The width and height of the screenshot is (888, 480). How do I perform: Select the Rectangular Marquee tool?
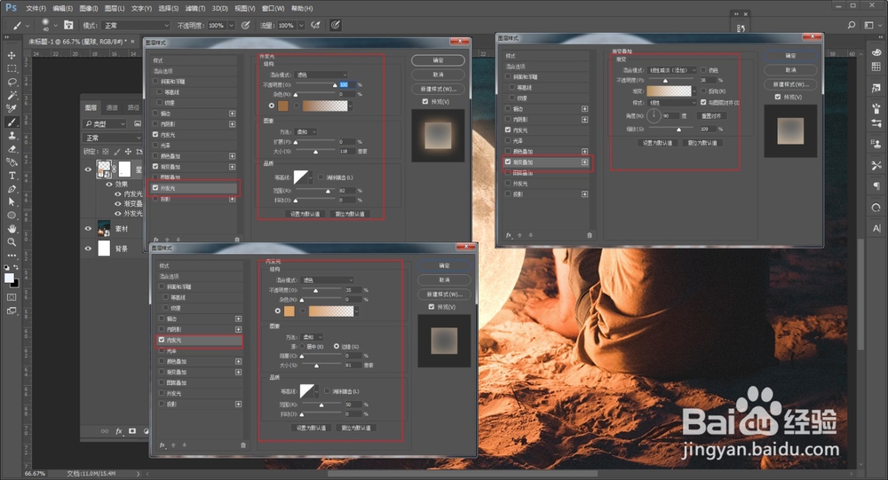[12, 68]
